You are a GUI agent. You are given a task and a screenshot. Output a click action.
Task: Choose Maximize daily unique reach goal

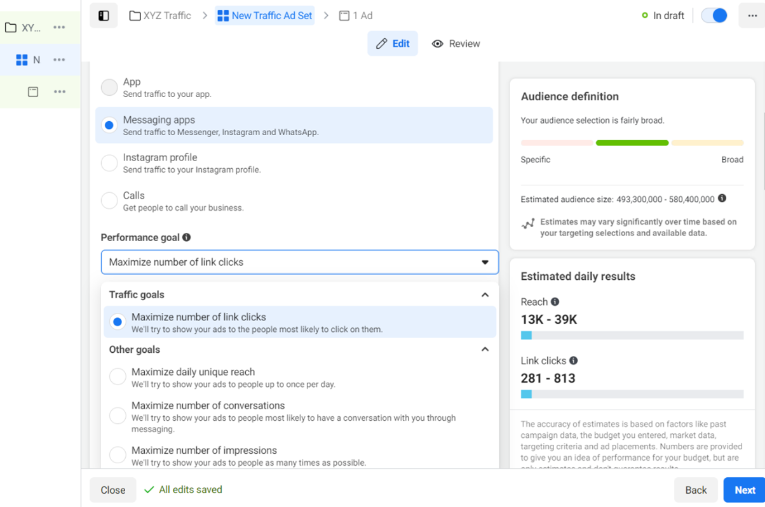pos(118,376)
